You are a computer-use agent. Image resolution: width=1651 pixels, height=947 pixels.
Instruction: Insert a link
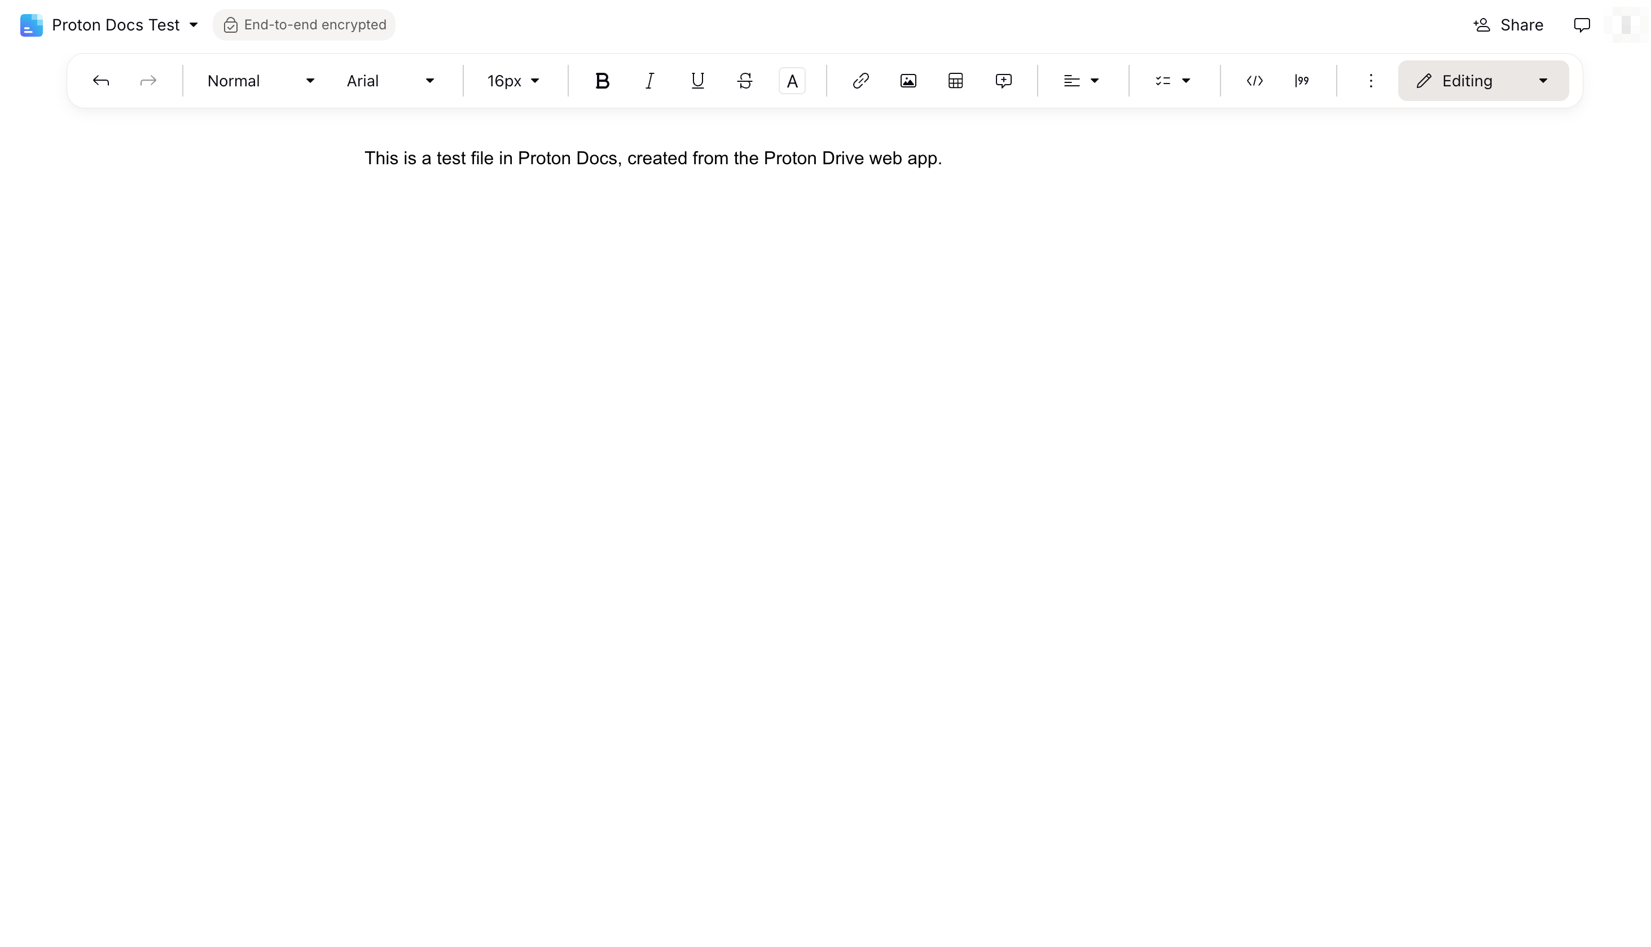click(860, 81)
